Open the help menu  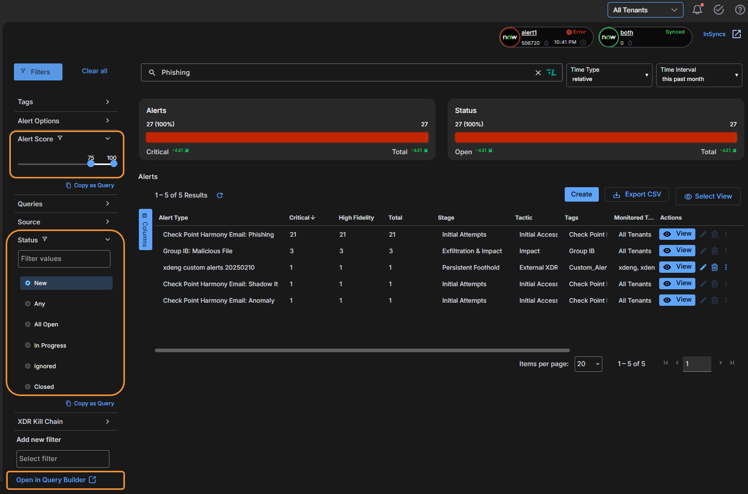click(x=739, y=9)
